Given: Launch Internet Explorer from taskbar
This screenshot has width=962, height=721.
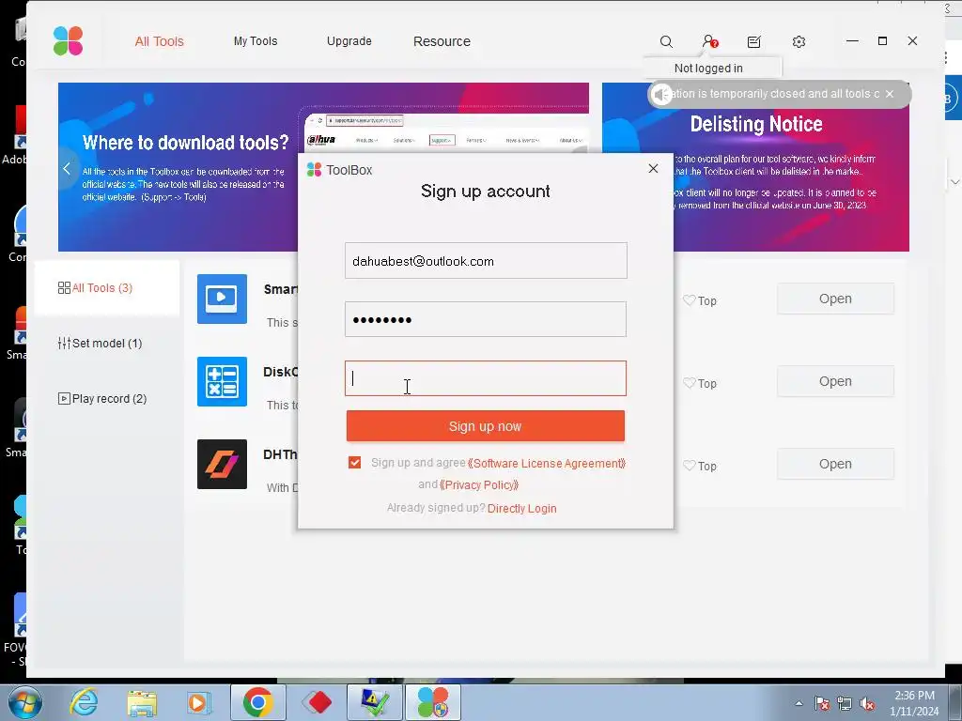Looking at the screenshot, I should pos(84,702).
